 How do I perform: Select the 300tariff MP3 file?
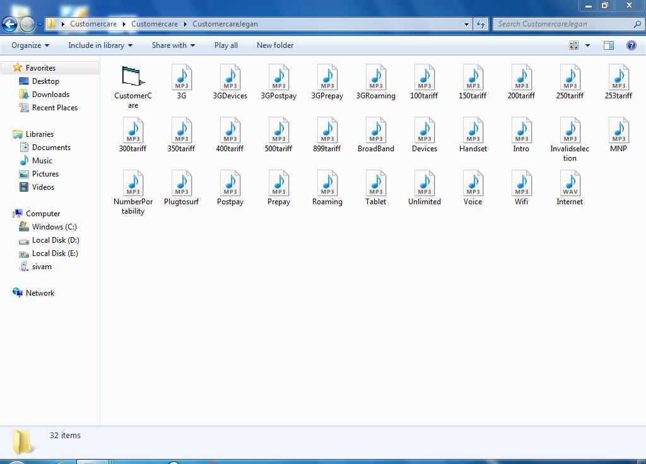click(133, 135)
